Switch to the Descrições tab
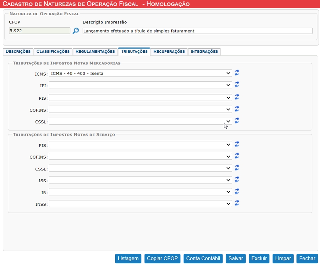Viewport: 320px width, 266px height. pyautogui.click(x=18, y=51)
